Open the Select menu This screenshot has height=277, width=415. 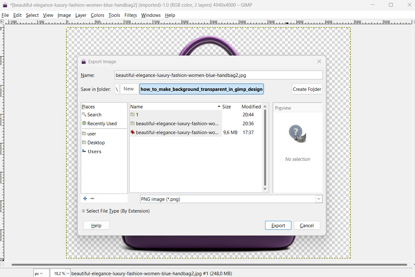coord(32,15)
